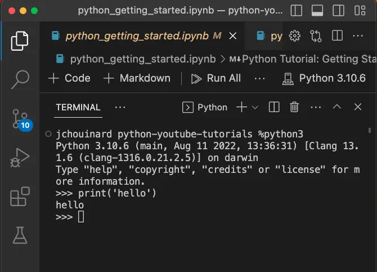
Task: Run All notebook cells
Action: pos(216,78)
